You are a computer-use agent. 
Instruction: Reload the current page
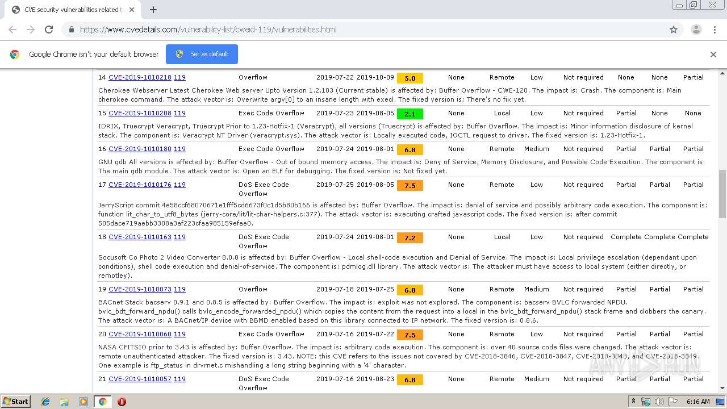[x=49, y=30]
